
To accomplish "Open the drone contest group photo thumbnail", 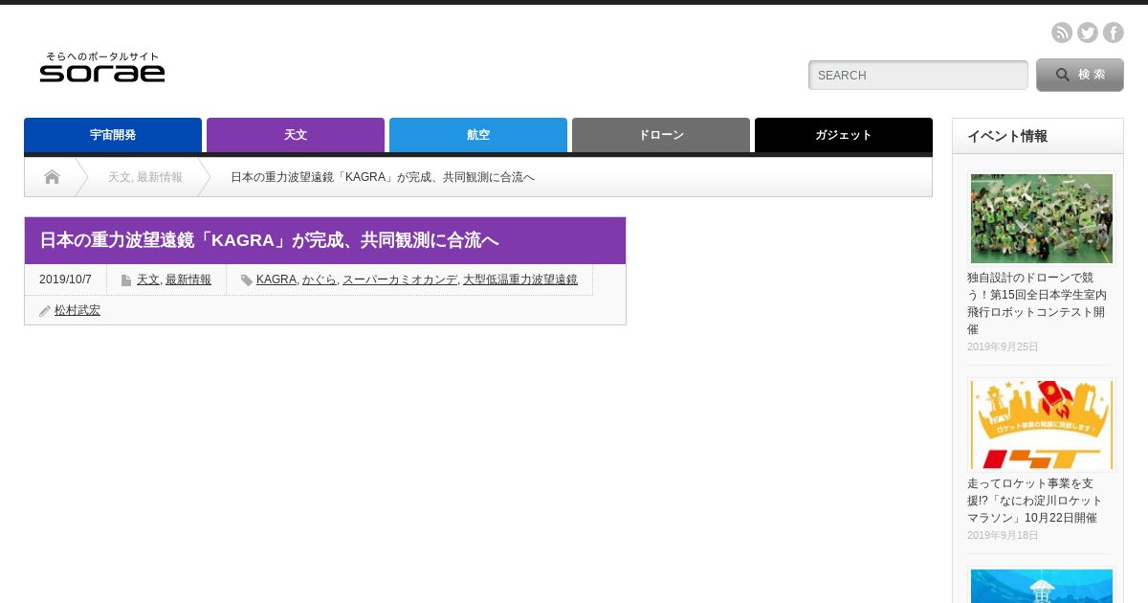I will pyautogui.click(x=1041, y=218).
